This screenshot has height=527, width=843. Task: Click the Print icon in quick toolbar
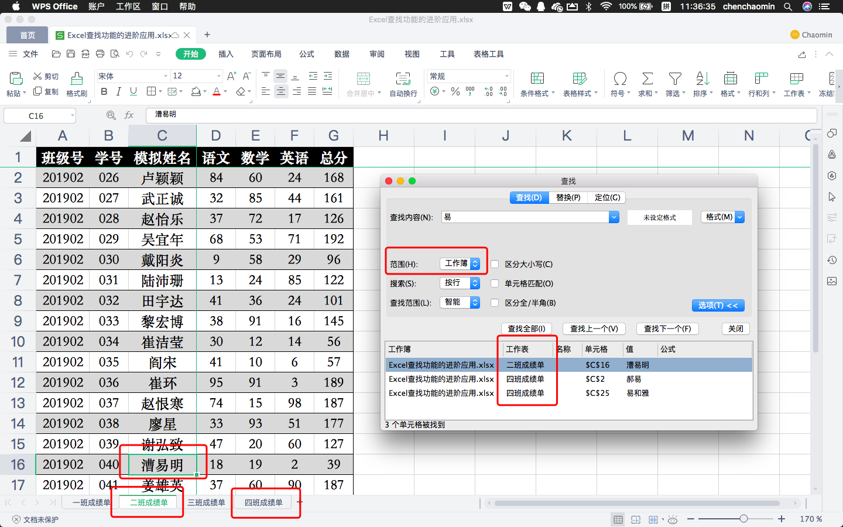(100, 54)
